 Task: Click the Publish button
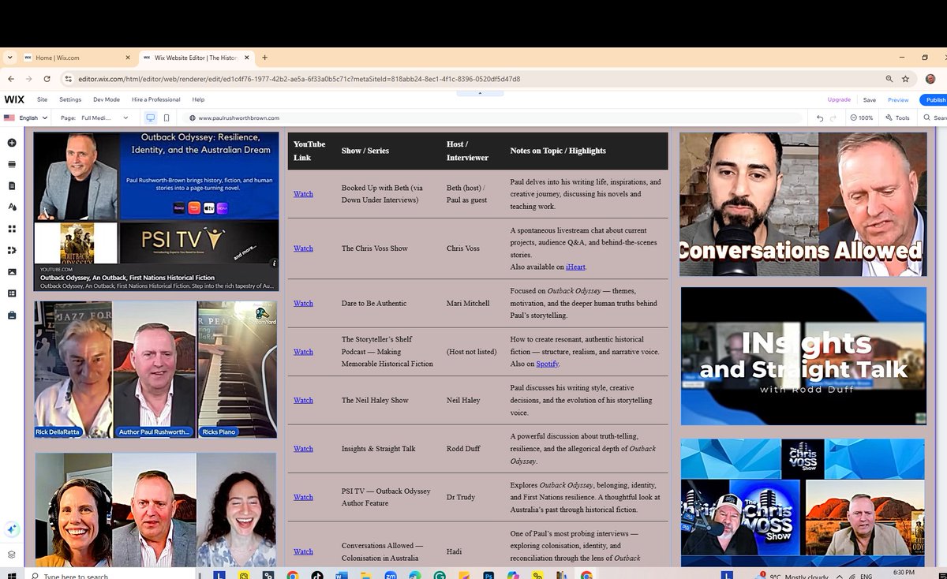pos(934,99)
